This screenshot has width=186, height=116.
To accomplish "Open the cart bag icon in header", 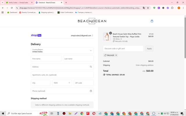I will coord(152,21).
